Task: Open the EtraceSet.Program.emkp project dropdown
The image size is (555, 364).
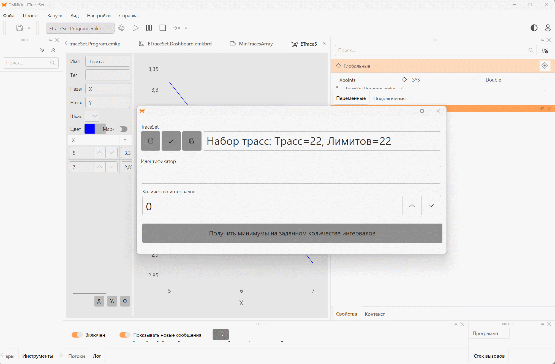Action: click(x=80, y=28)
